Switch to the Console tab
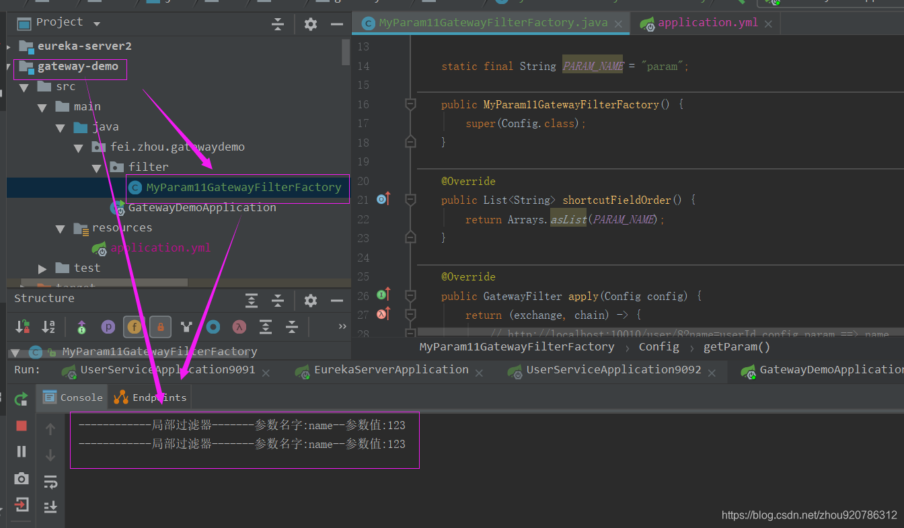The height and width of the screenshot is (528, 904). (74, 397)
